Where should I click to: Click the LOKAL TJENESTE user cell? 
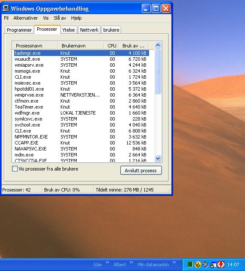pos(78,113)
